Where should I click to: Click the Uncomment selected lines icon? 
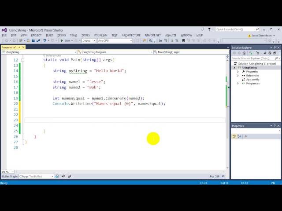pyautogui.click(x=177, y=41)
